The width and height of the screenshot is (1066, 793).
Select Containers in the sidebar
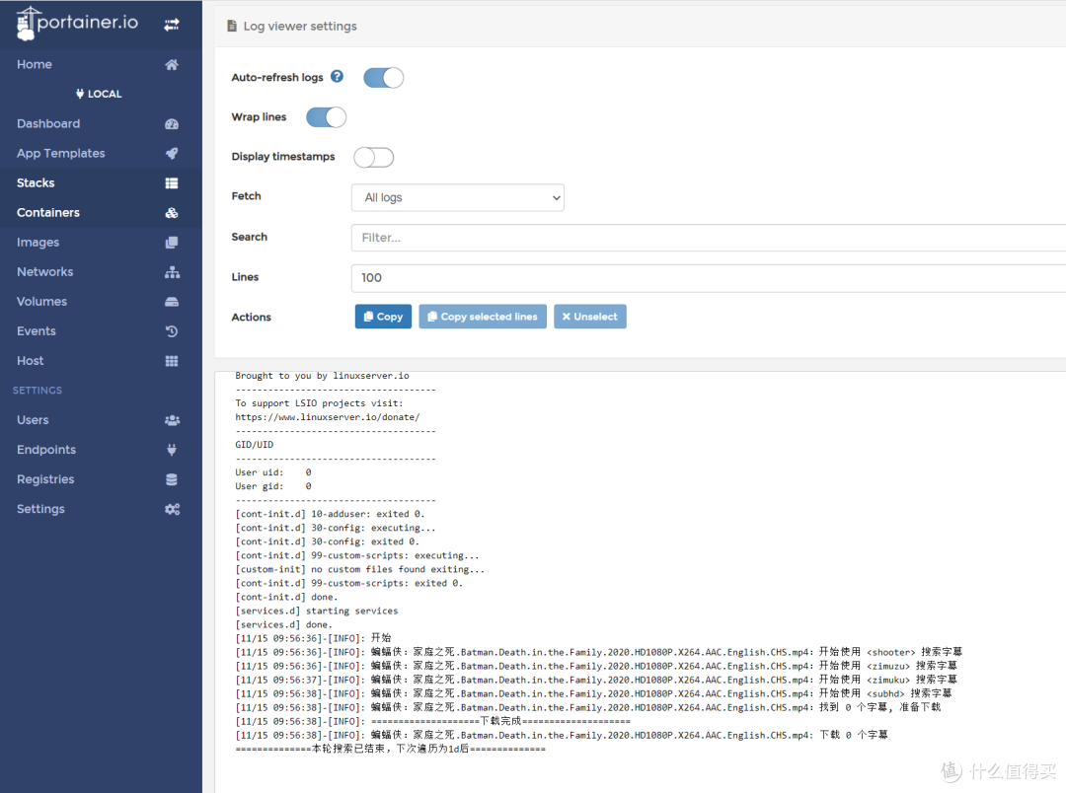point(101,213)
